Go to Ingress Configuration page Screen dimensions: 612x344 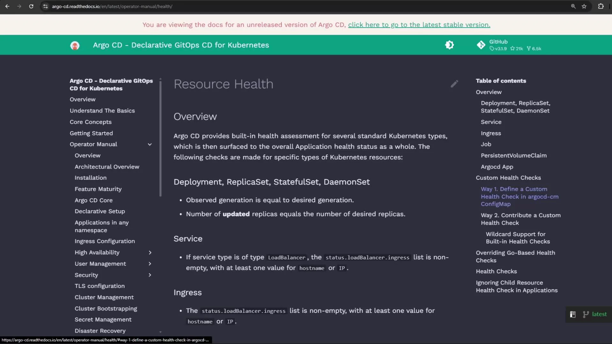105,241
